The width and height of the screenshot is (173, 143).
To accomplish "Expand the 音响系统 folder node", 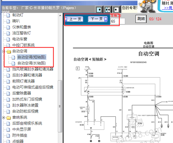I will click(x=3, y=117).
